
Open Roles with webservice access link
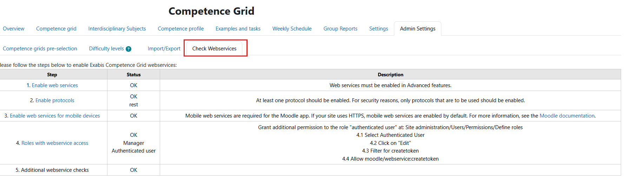point(55,143)
